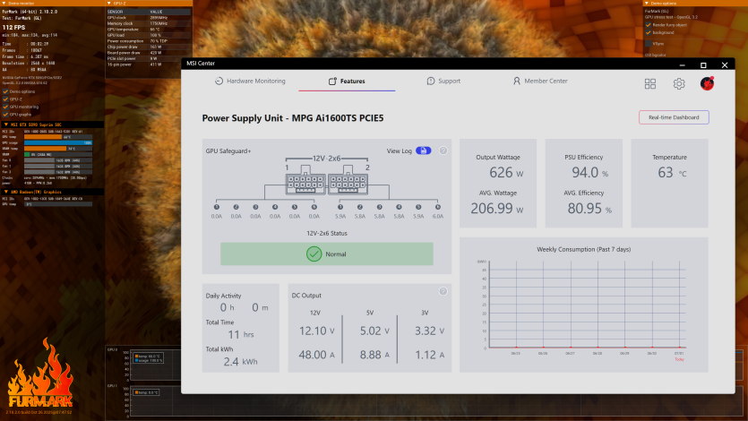748x421 pixels.
Task: Click the 12V reading 12.10 V
Action: (x=317, y=331)
